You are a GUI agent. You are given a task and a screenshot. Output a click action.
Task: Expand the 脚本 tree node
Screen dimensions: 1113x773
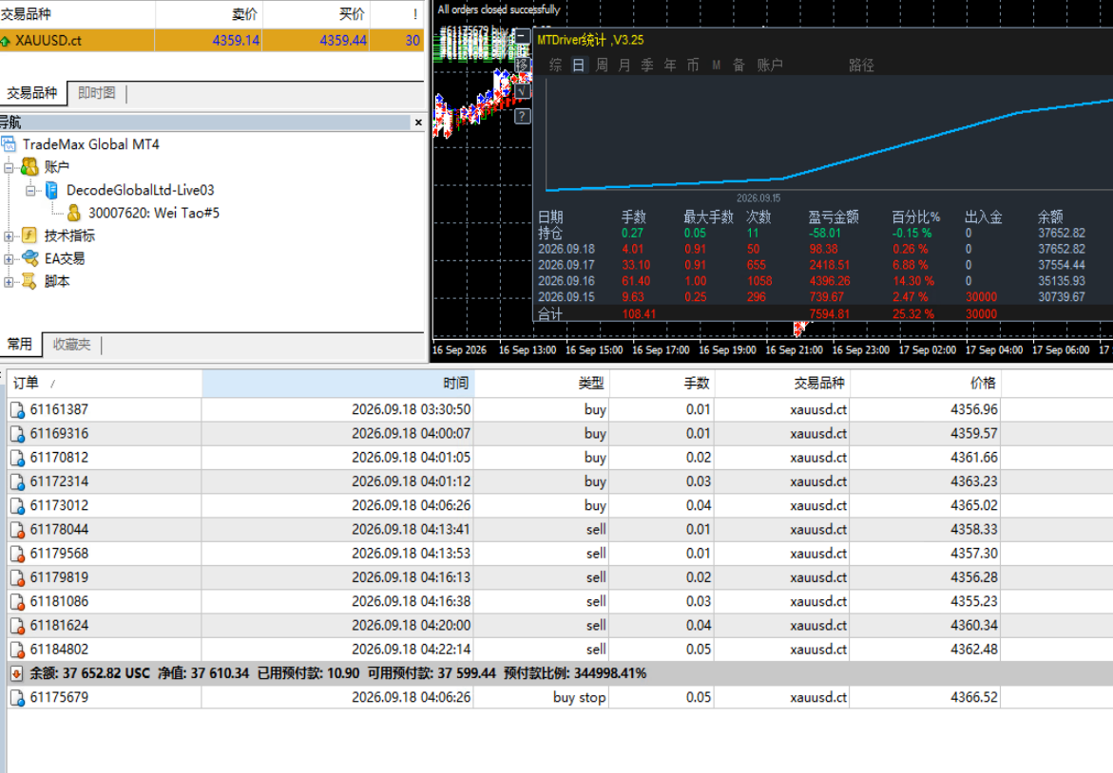[9, 281]
